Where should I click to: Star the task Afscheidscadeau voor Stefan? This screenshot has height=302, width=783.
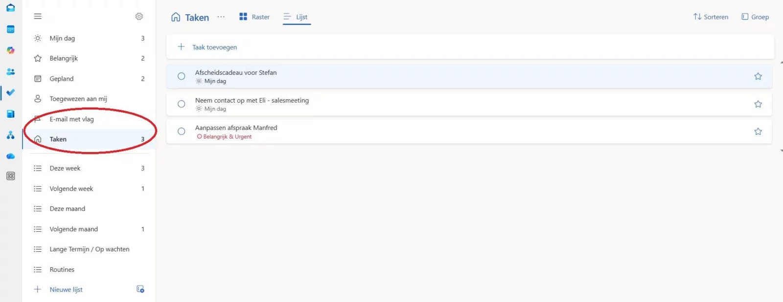point(758,76)
